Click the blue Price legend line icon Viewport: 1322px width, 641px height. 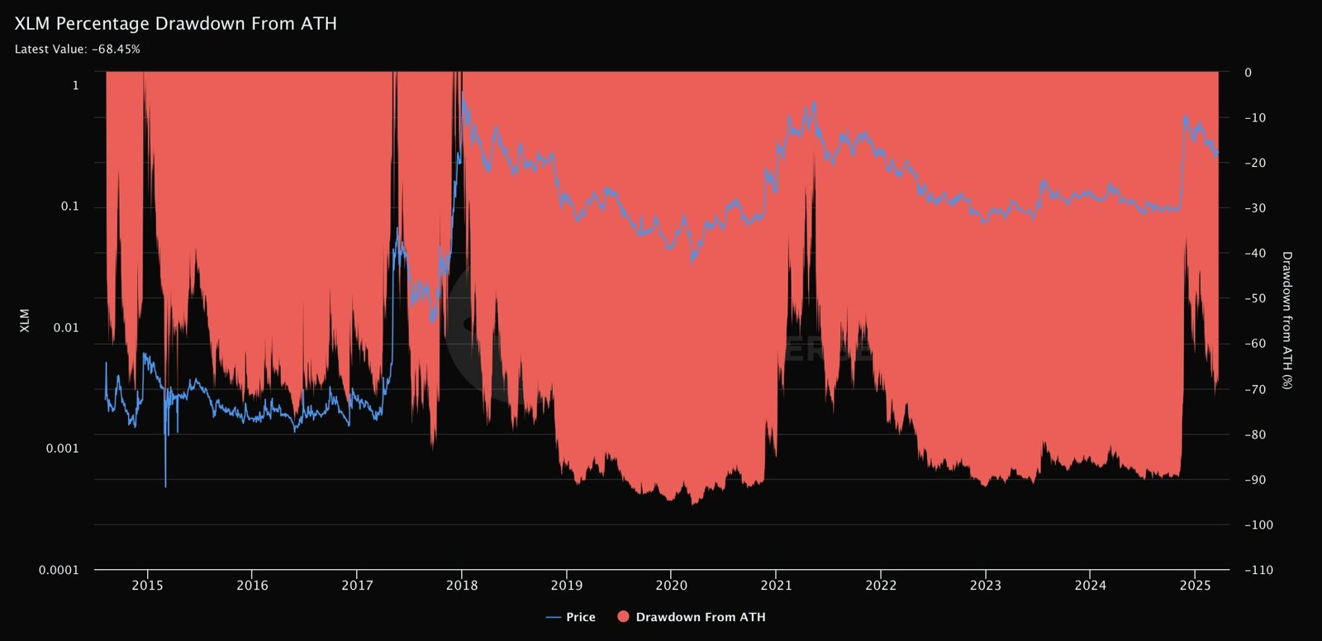click(554, 617)
